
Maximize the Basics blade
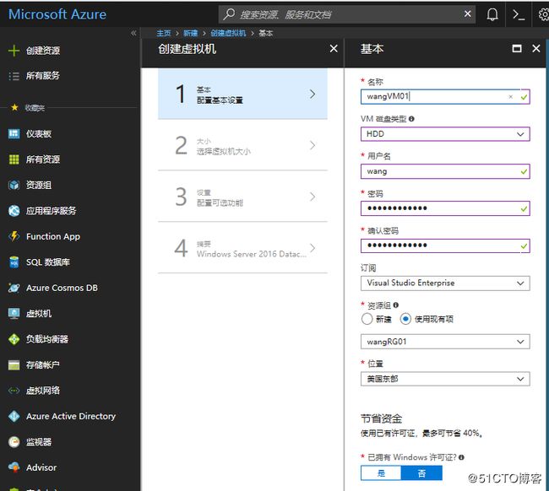[517, 48]
